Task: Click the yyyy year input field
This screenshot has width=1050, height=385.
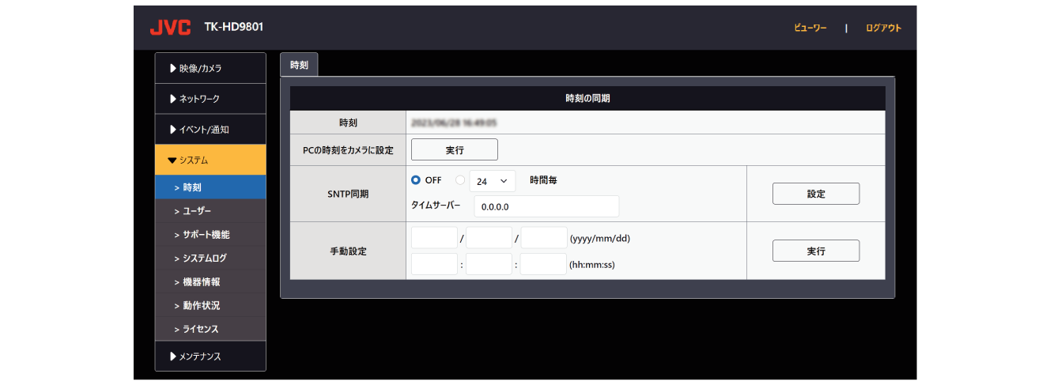Action: 434,238
